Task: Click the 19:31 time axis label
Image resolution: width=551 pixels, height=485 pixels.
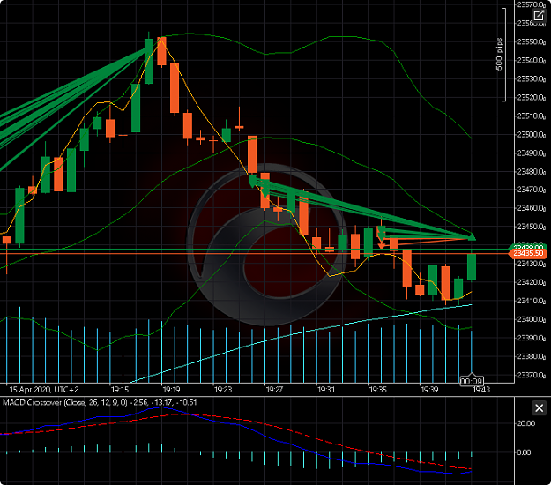Action: [x=326, y=390]
